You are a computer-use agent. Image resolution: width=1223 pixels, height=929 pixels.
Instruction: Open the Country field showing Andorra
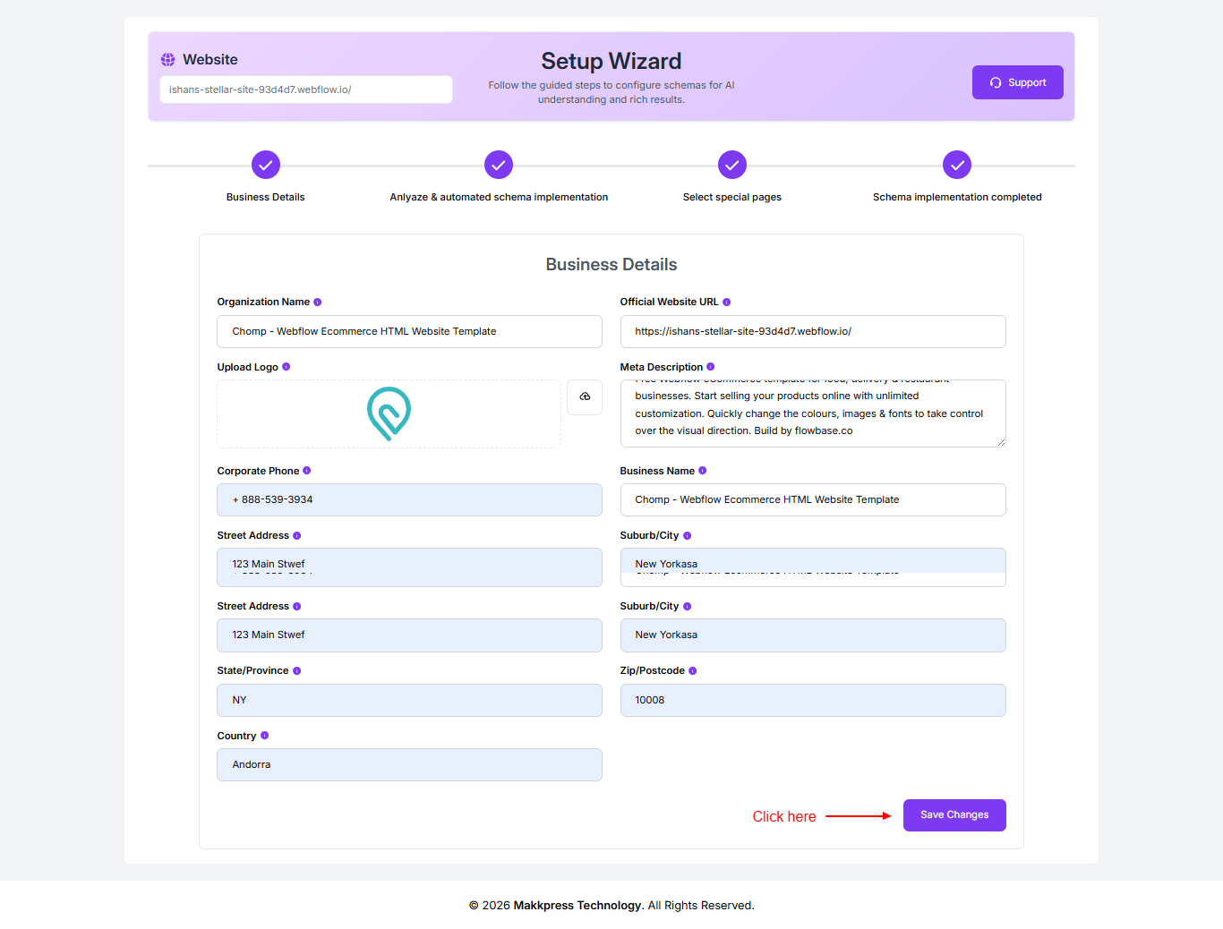[x=409, y=764]
